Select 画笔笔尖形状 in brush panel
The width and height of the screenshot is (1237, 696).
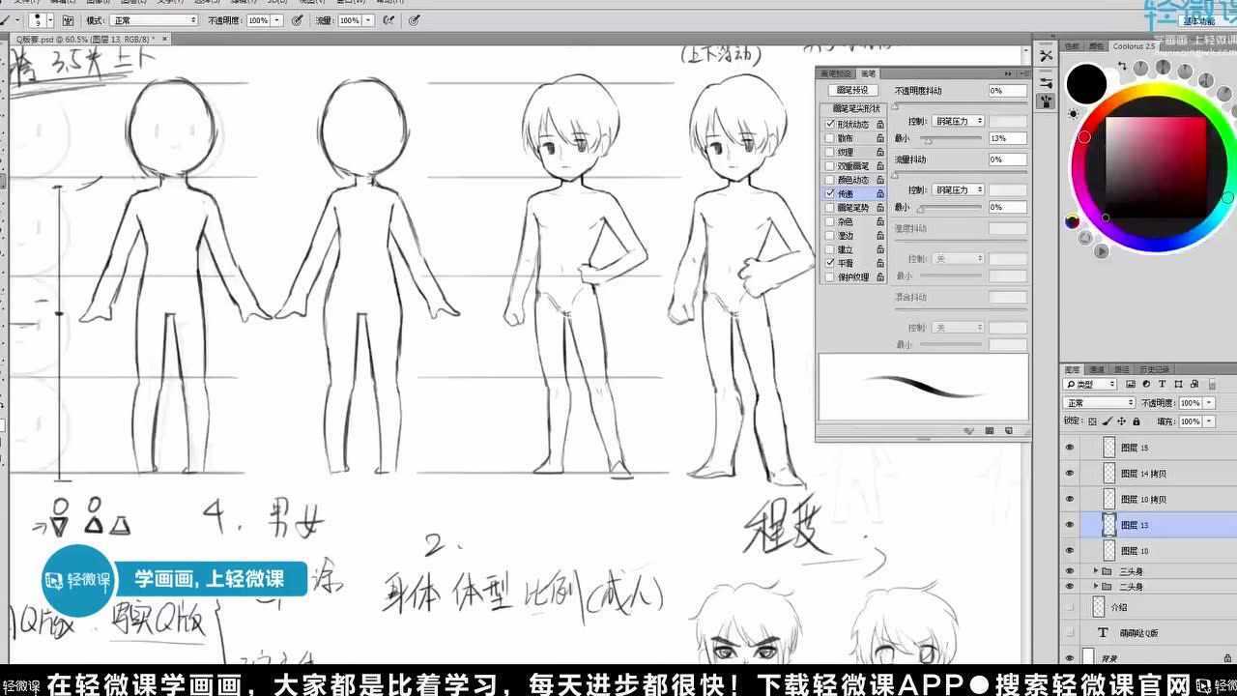pyautogui.click(x=853, y=108)
